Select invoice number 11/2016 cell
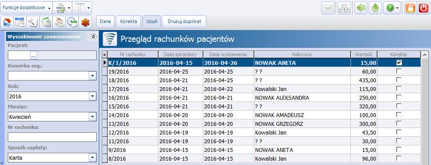 [132, 141]
